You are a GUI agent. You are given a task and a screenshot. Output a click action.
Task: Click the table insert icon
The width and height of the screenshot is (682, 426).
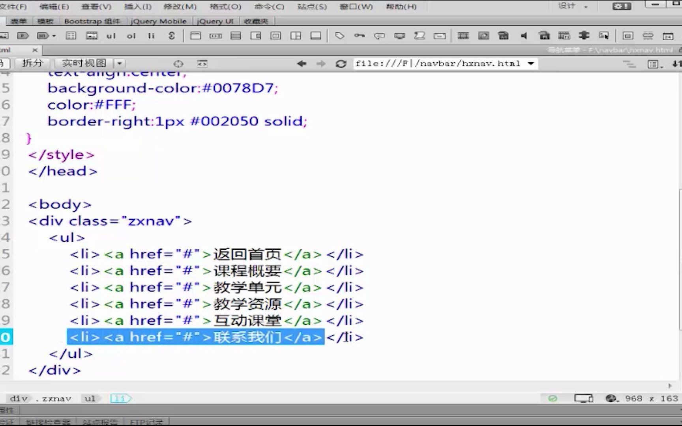71,36
